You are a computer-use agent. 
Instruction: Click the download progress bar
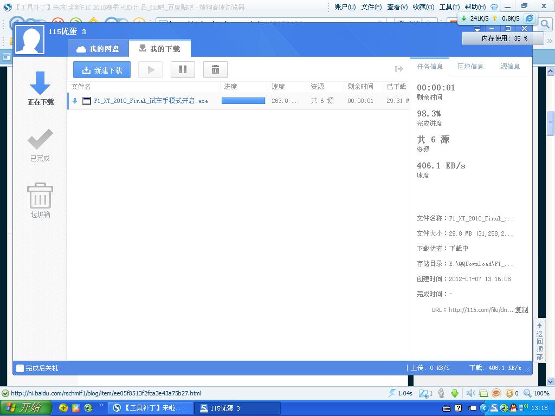click(x=243, y=101)
